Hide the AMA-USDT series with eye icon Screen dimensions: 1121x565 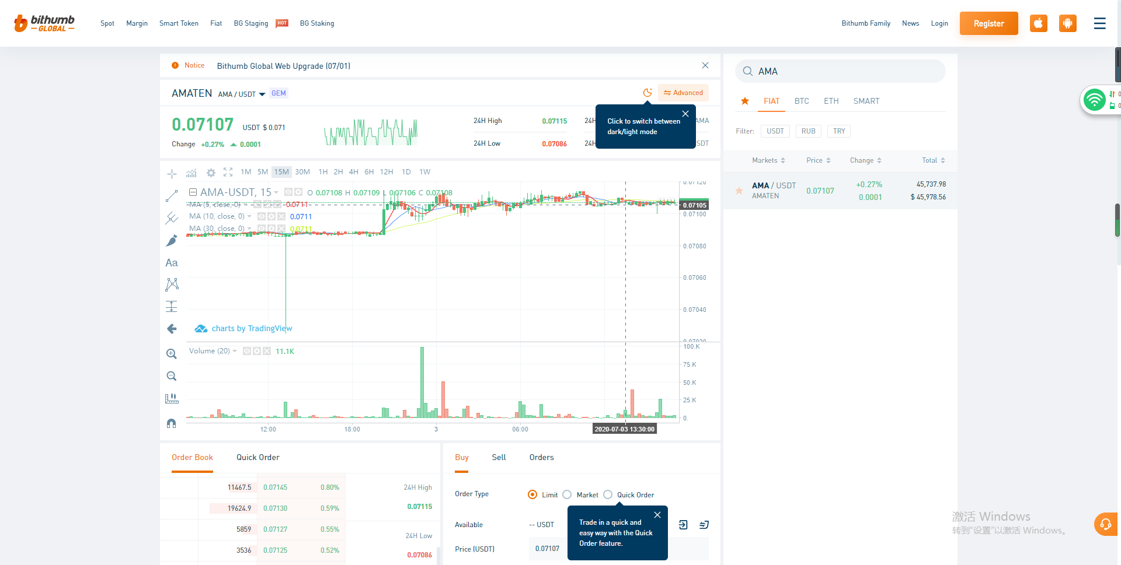point(288,192)
